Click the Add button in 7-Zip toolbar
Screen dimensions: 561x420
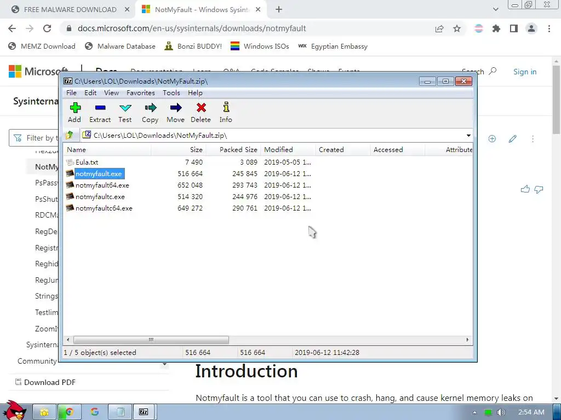click(x=75, y=113)
